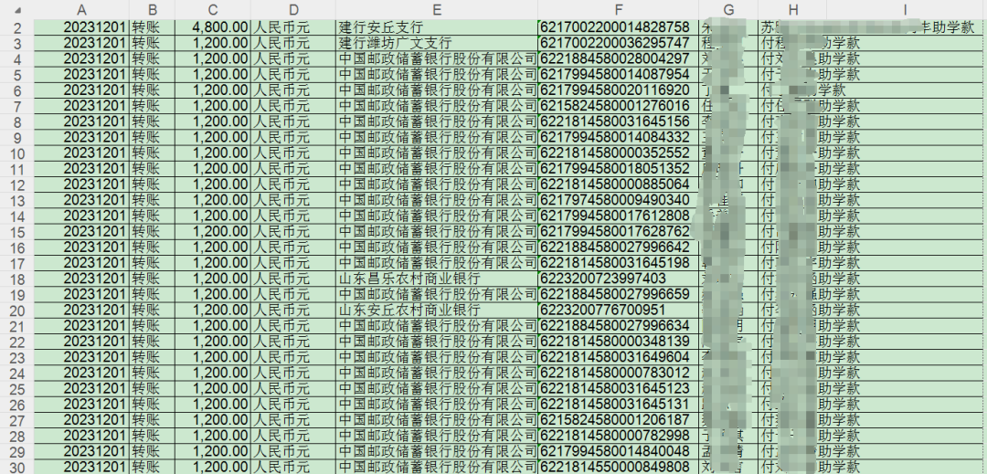Select row 10 header
Viewport: 987px width, 474px height.
click(17, 153)
